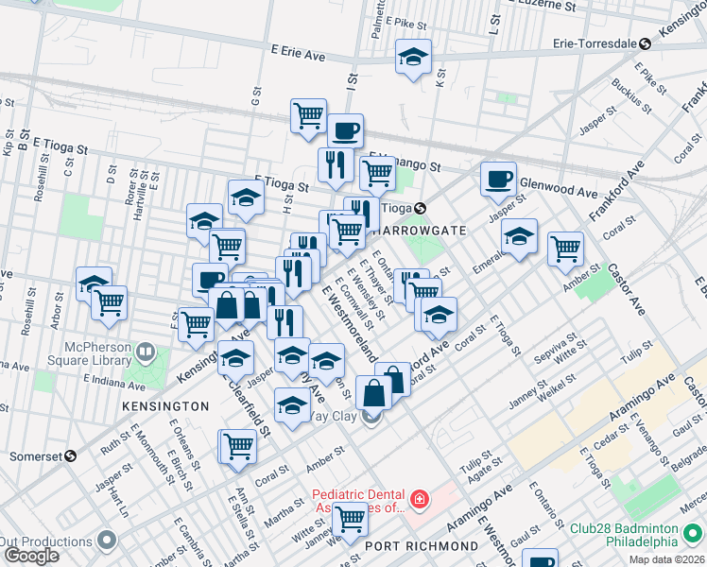Click grocery cart marker below Pediatric Dental label
Screen dimensions: 707x567
click(x=350, y=521)
